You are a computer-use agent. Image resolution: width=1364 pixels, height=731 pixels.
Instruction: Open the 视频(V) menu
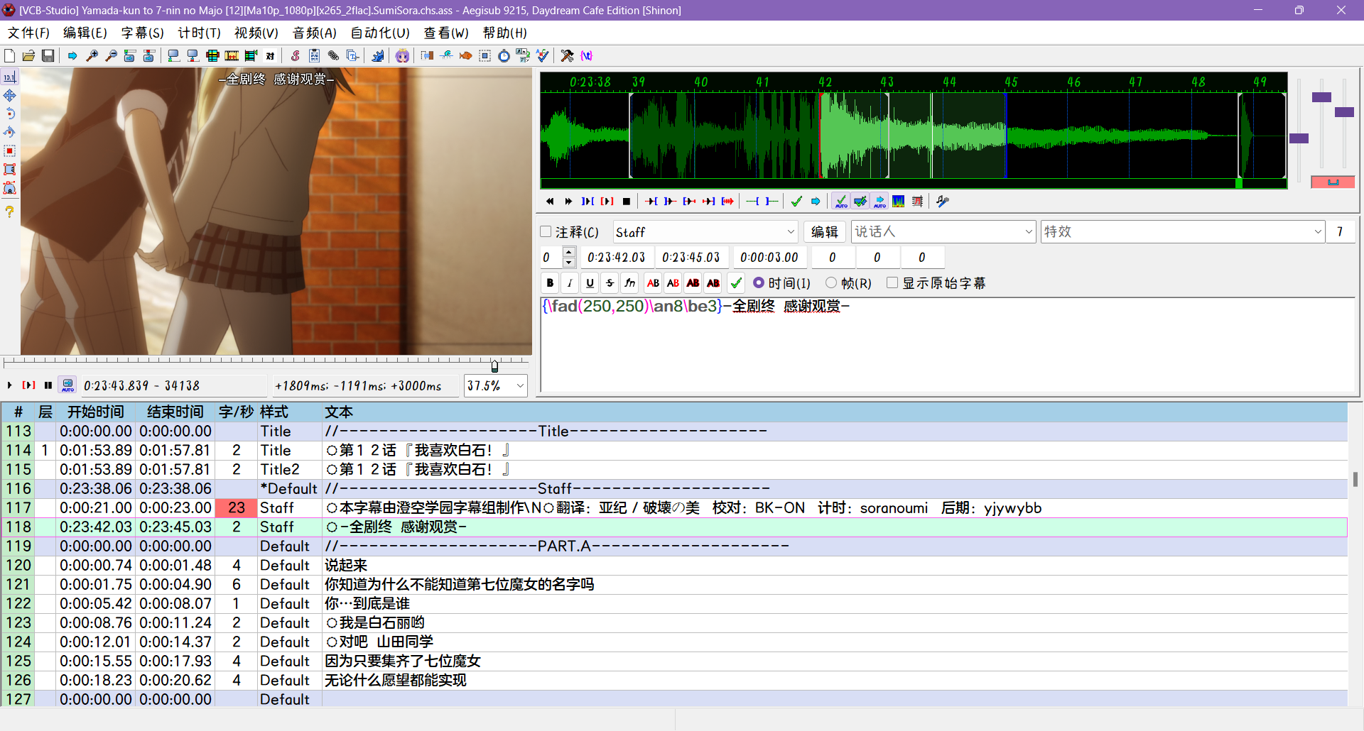[x=256, y=33]
